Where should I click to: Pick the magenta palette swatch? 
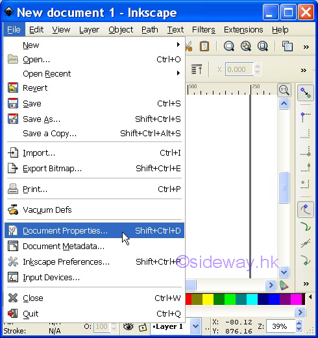coord(296,299)
